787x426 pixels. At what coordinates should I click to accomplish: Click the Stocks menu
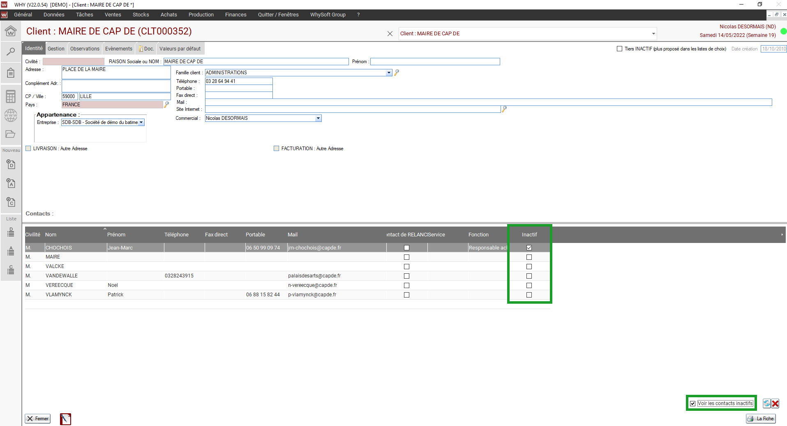141,15
